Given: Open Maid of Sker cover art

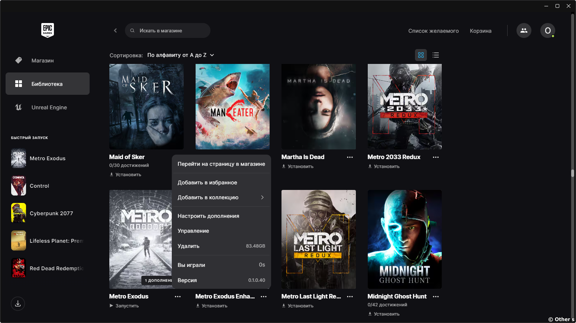Looking at the screenshot, I should (147, 107).
